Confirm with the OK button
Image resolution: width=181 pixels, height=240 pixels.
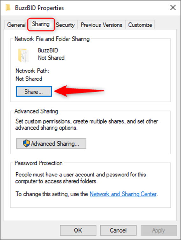point(78,230)
